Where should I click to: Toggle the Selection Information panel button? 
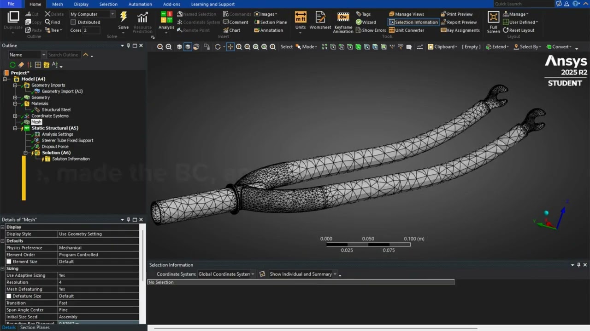pos(413,22)
